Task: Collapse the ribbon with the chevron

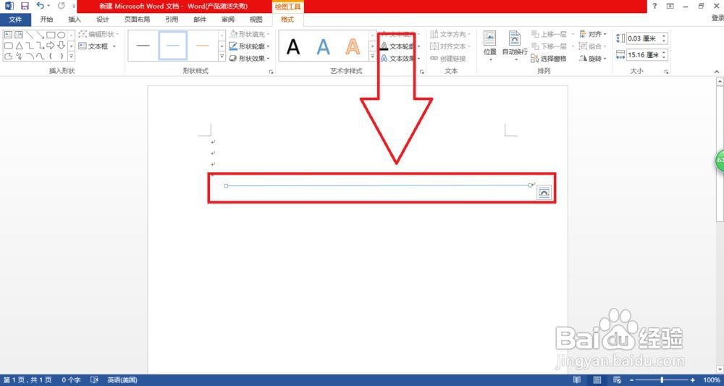Action: pyautogui.click(x=717, y=71)
